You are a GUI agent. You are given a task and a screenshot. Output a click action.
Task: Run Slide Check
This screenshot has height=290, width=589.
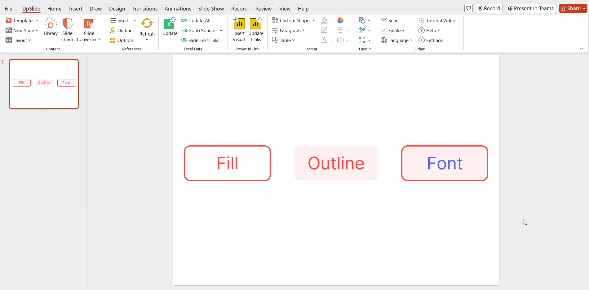click(67, 30)
